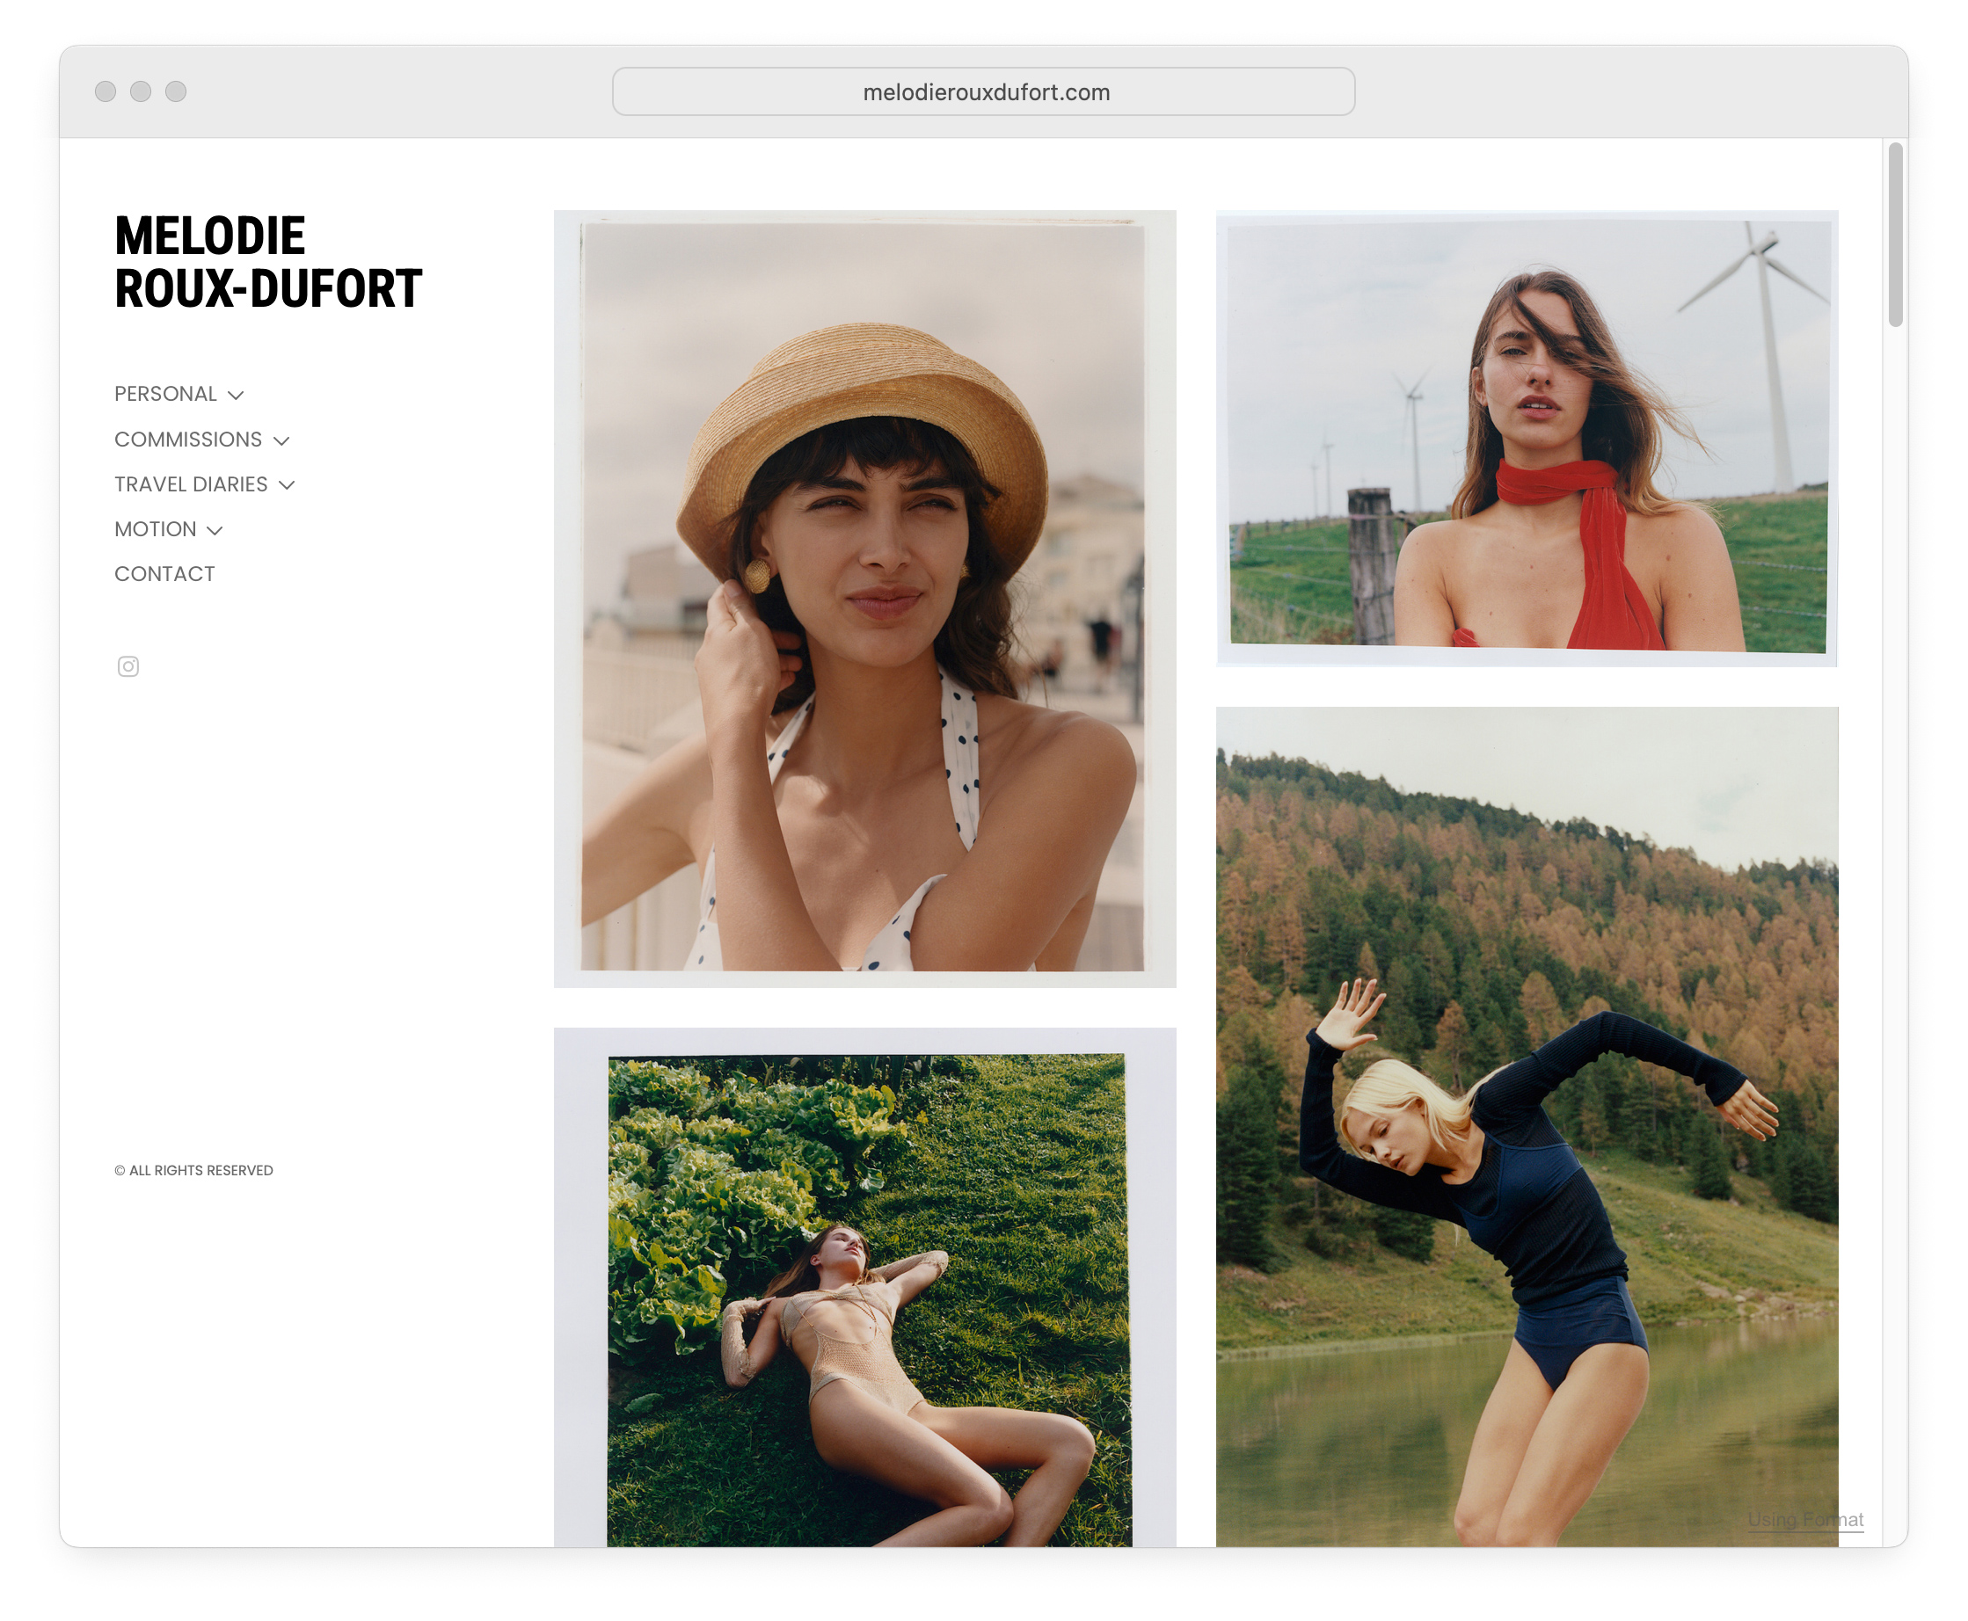
Task: Expand the Motion menu chevron
Action: [x=215, y=530]
